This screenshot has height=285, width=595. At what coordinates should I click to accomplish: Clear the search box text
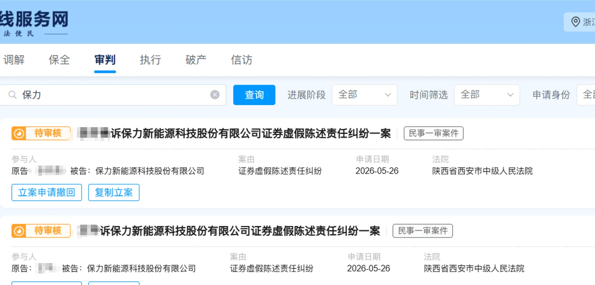(x=215, y=95)
